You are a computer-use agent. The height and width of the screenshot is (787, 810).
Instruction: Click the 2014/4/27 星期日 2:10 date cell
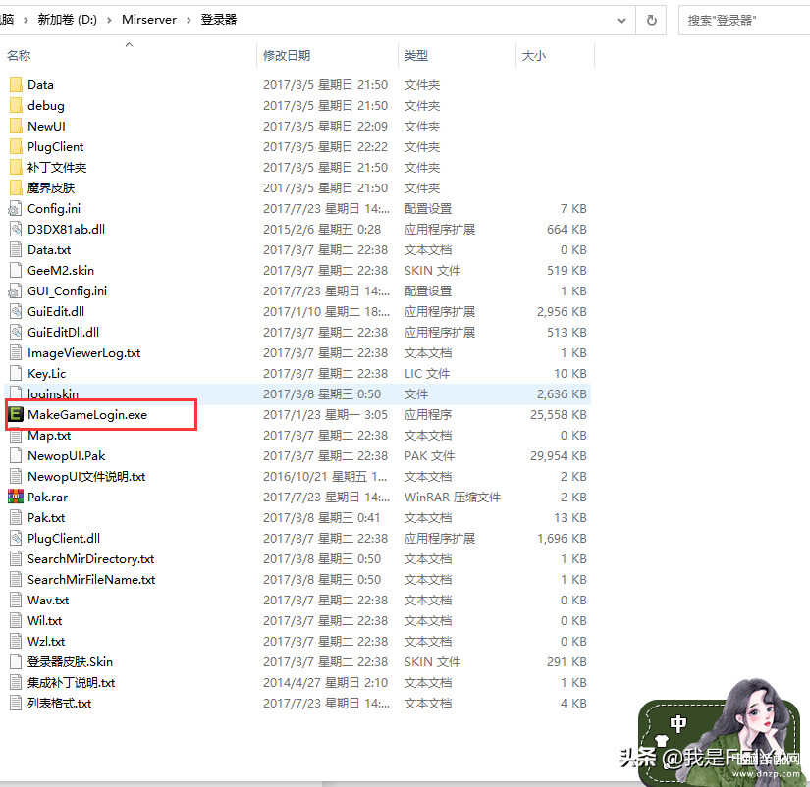[325, 683]
